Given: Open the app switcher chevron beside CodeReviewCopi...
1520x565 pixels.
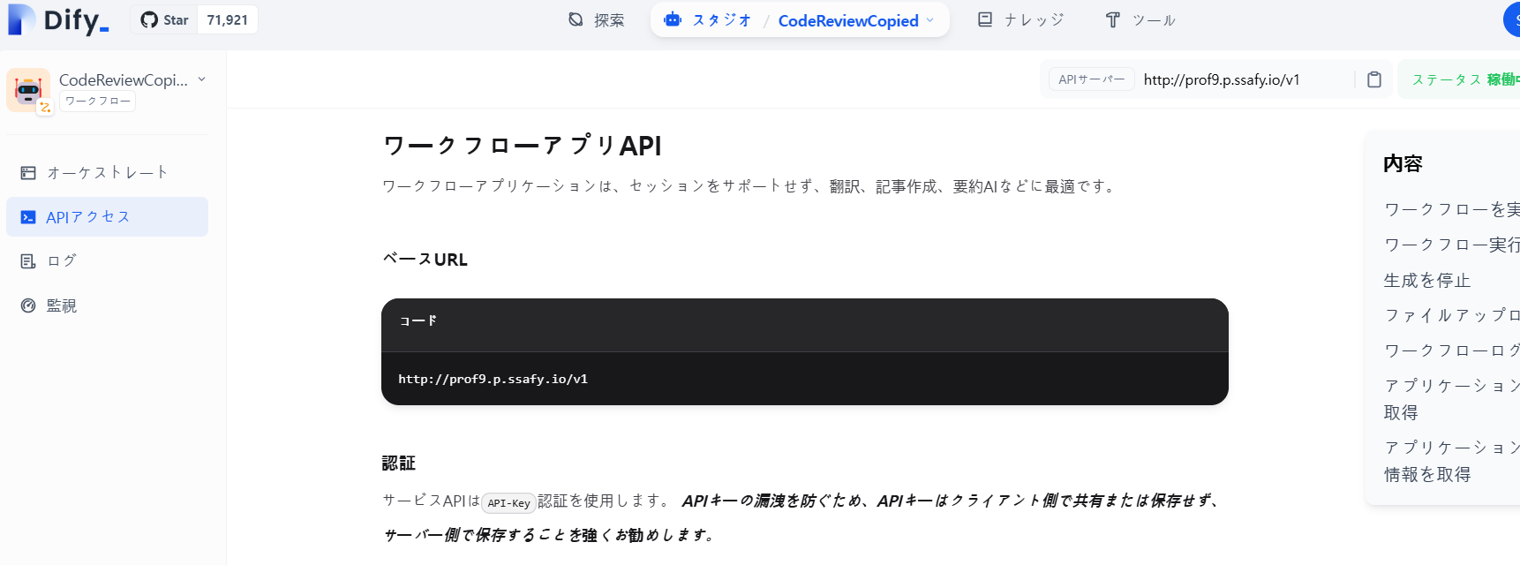Looking at the screenshot, I should click(202, 79).
